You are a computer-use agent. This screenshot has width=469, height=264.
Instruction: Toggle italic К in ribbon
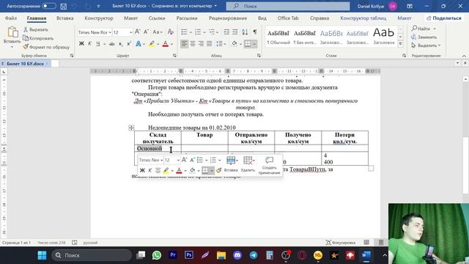[x=89, y=44]
